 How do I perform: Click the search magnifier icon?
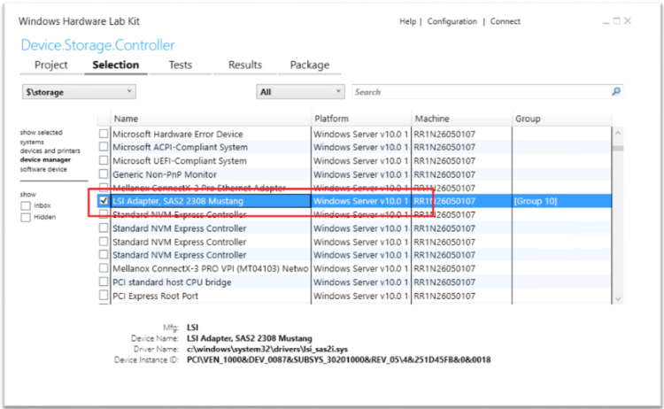(615, 91)
